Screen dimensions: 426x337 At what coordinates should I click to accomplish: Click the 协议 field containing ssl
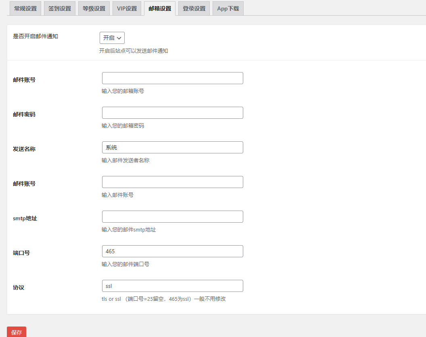click(x=172, y=285)
